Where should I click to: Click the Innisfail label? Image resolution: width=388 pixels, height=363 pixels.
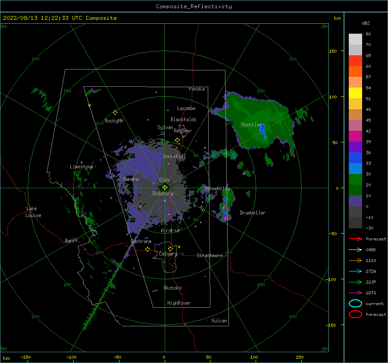pos(174,156)
